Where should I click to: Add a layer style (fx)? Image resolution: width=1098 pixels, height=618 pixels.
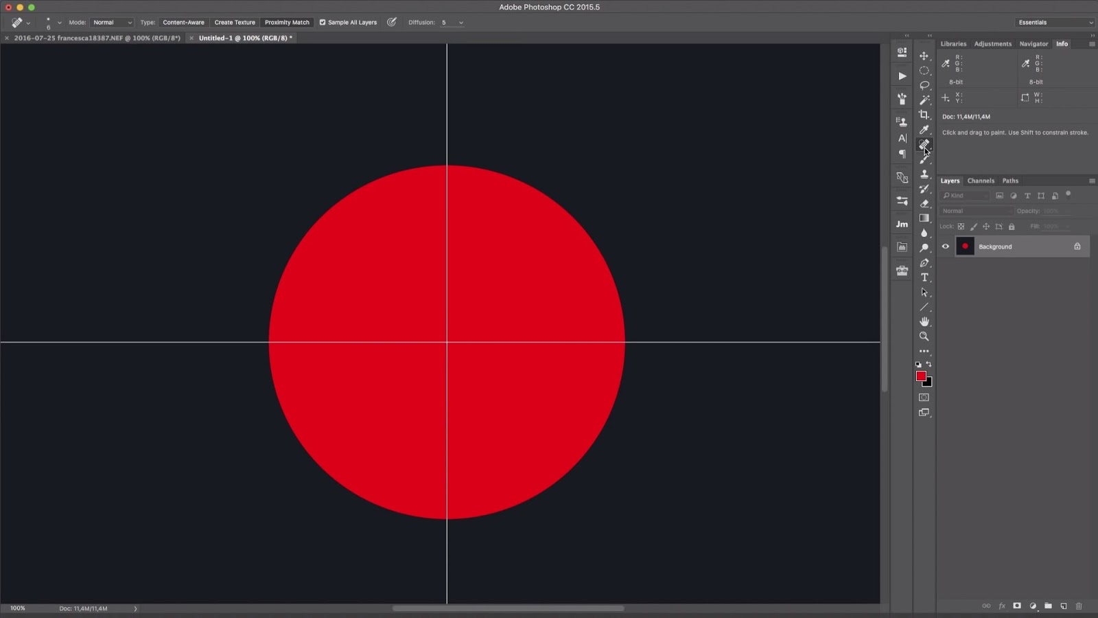pyautogui.click(x=1002, y=606)
